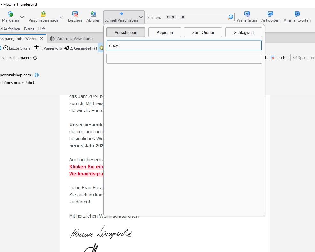The width and height of the screenshot is (315, 252).
Task: Select the Zum Ordner mode button
Action: [203, 32]
